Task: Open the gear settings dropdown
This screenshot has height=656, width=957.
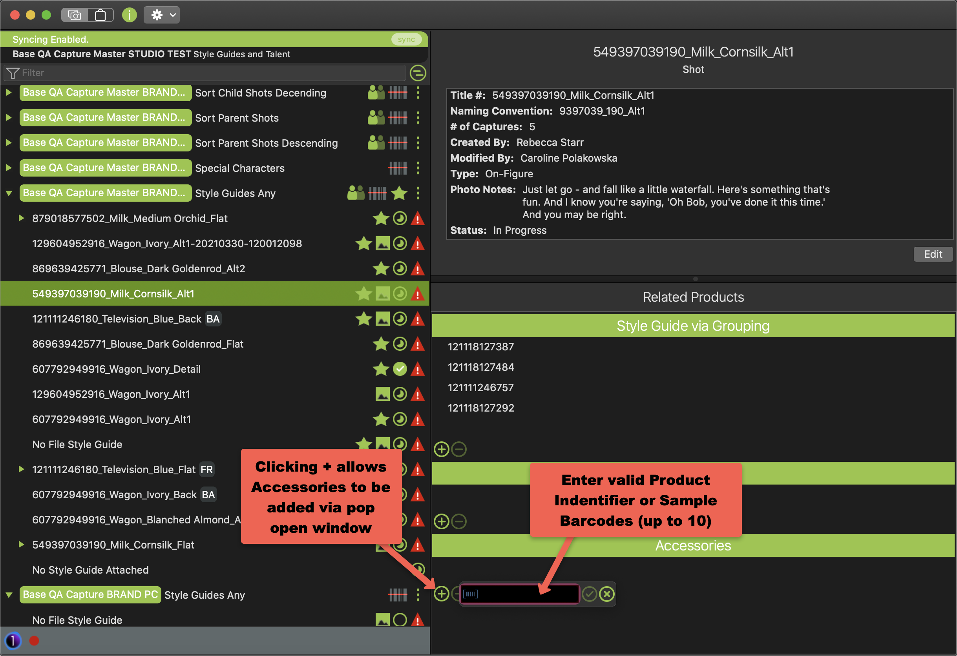Action: tap(162, 15)
